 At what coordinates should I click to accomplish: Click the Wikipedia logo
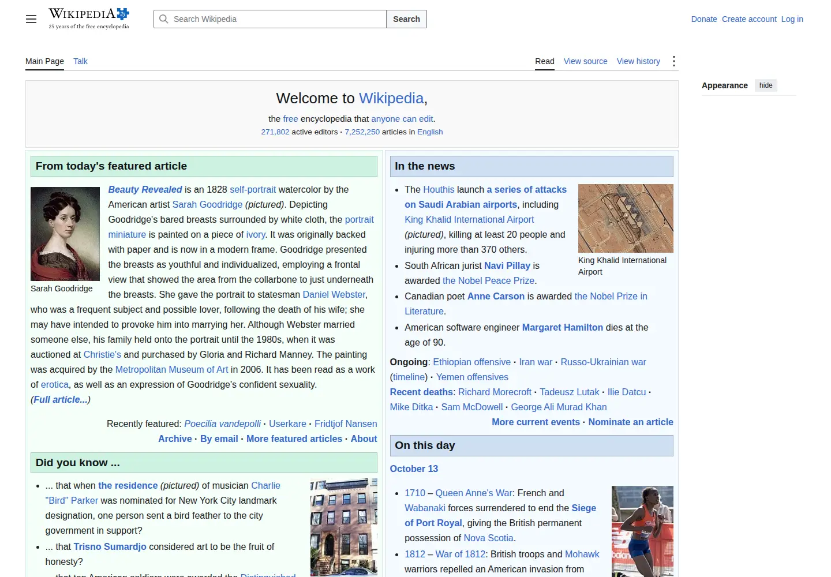pos(89,18)
